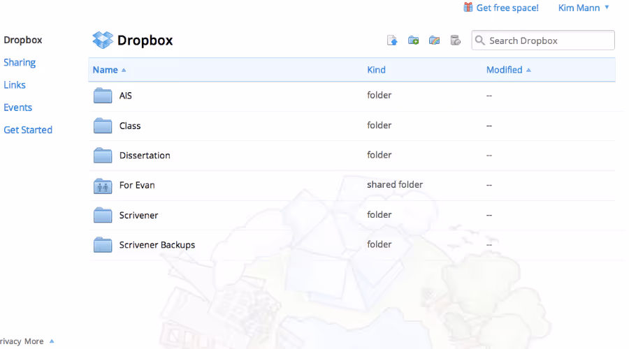Click the gift icon beside Get free space
Viewport: 629px width, 349px height.
click(x=468, y=7)
